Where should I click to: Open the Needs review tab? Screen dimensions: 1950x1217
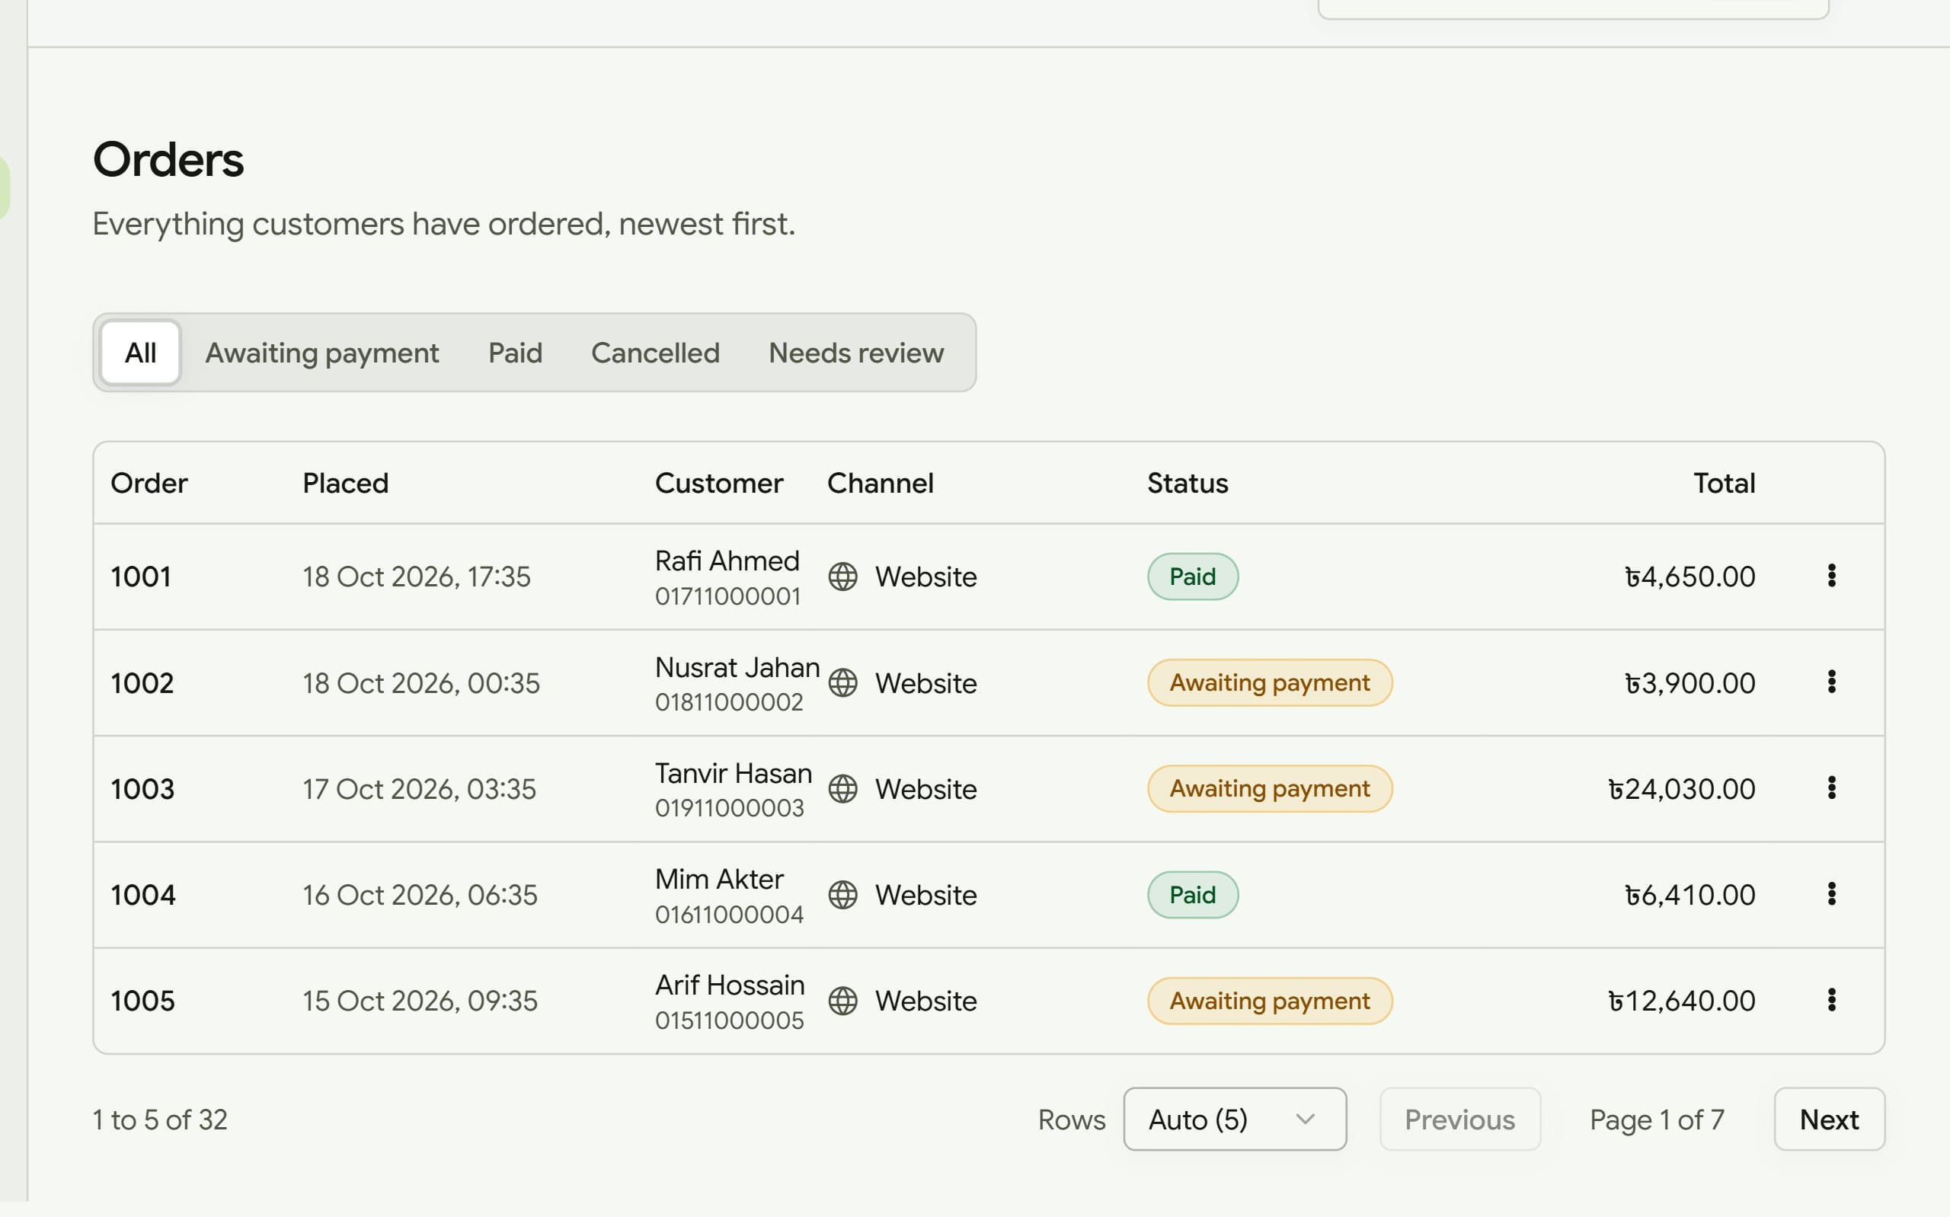pos(855,353)
